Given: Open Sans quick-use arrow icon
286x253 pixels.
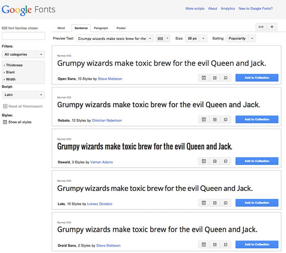Looking at the screenshot, I should click(x=214, y=78).
